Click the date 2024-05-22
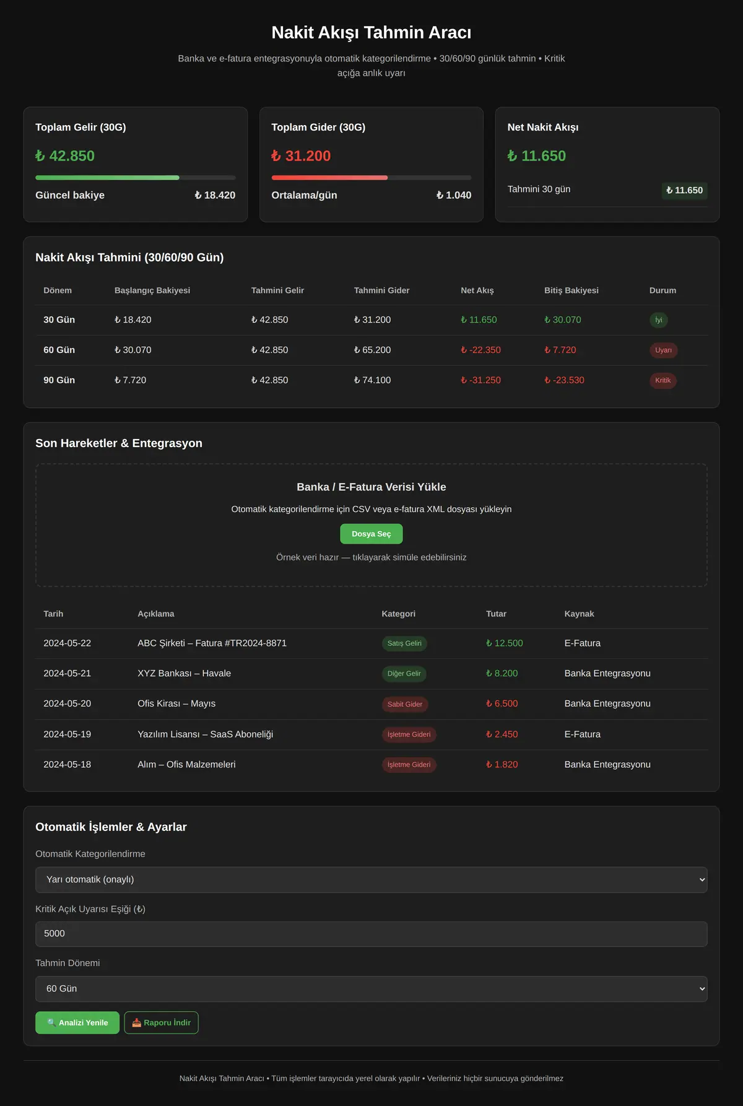Viewport: 743px width, 1106px height. click(x=67, y=643)
